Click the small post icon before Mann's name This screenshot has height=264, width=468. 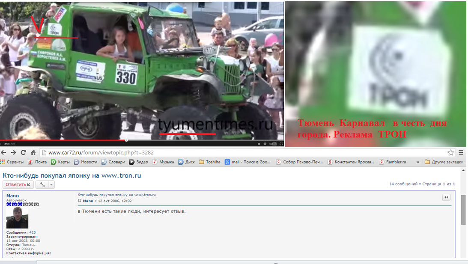tap(79, 201)
